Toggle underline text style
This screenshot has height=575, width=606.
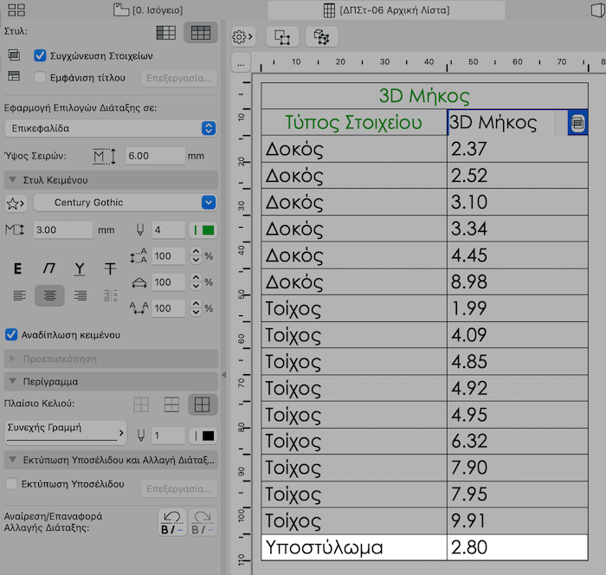coord(80,268)
